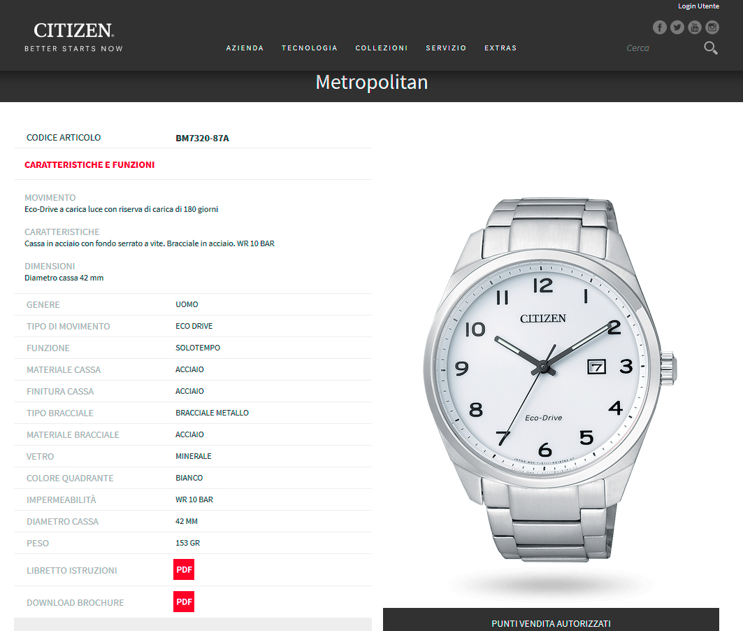Image resolution: width=743 pixels, height=631 pixels.
Task: Click the article code BM7320-87A
Action: (x=202, y=138)
